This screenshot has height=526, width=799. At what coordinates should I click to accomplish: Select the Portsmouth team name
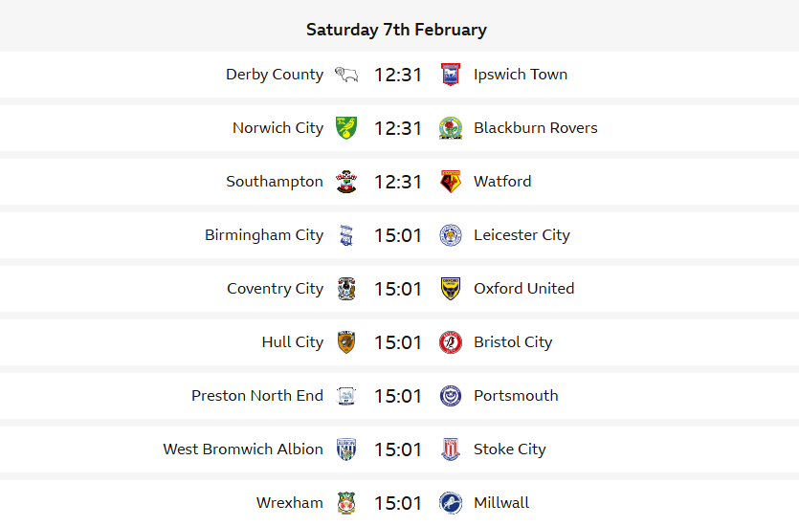point(516,396)
